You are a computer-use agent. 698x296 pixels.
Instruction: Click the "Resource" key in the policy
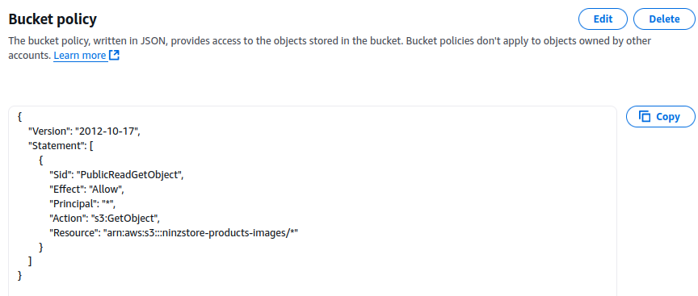click(x=74, y=232)
